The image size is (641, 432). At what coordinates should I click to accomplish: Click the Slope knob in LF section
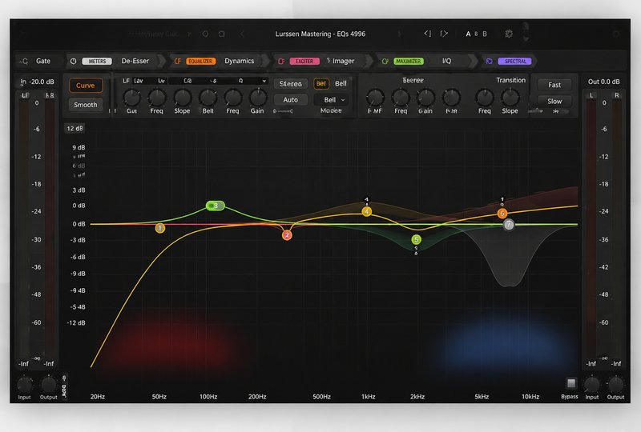coord(183,98)
